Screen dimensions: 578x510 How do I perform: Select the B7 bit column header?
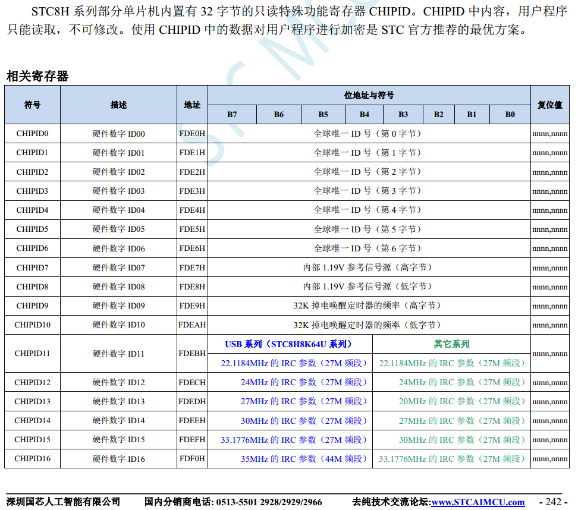(232, 114)
